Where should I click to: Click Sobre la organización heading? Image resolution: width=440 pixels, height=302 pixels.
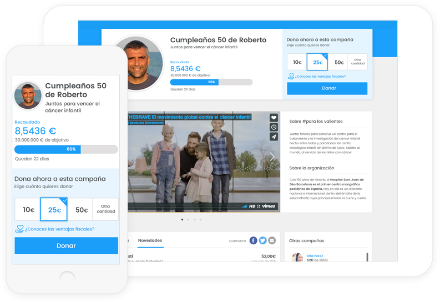coord(312,168)
